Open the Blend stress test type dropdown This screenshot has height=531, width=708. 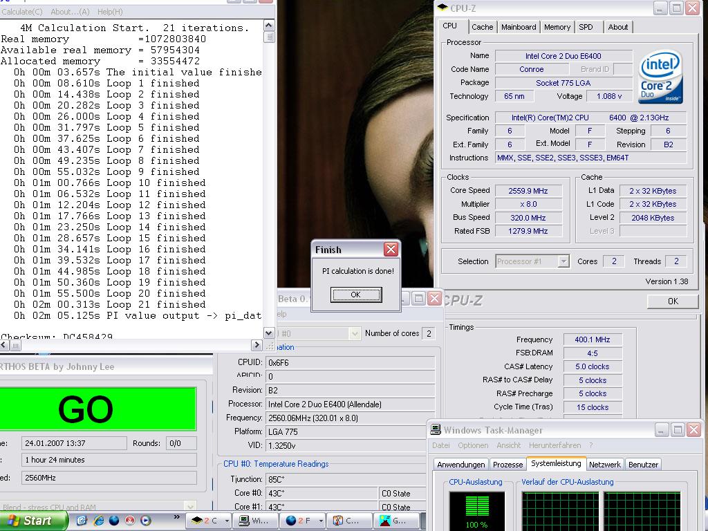click(97, 507)
